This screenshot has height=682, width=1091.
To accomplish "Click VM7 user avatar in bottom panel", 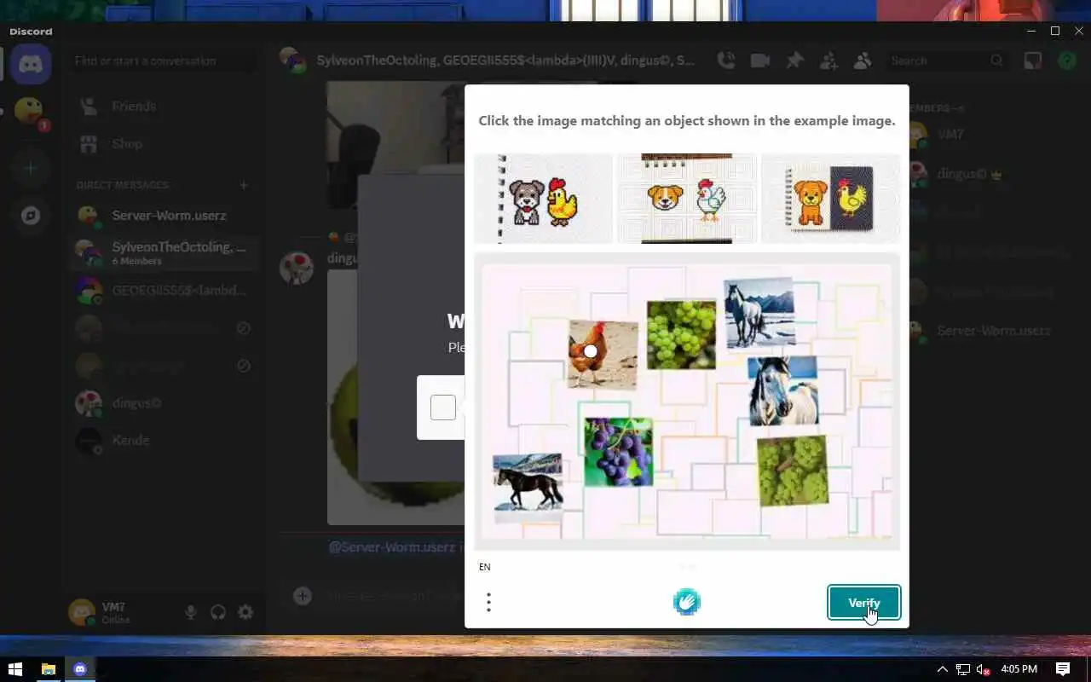I will click(82, 612).
